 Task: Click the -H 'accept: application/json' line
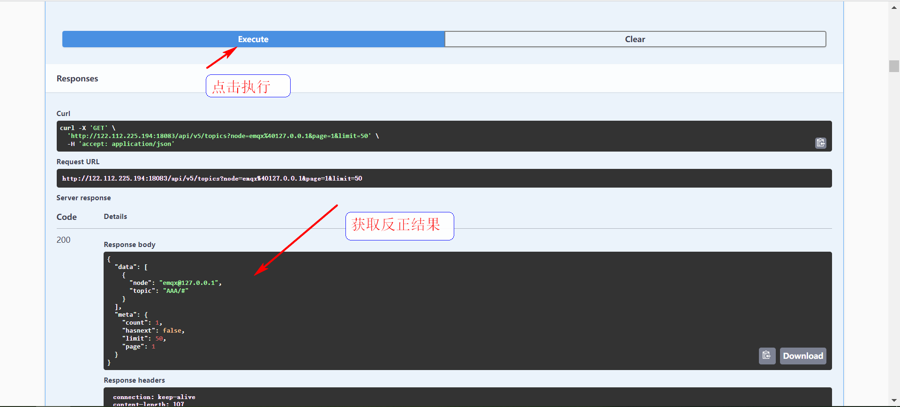[120, 144]
